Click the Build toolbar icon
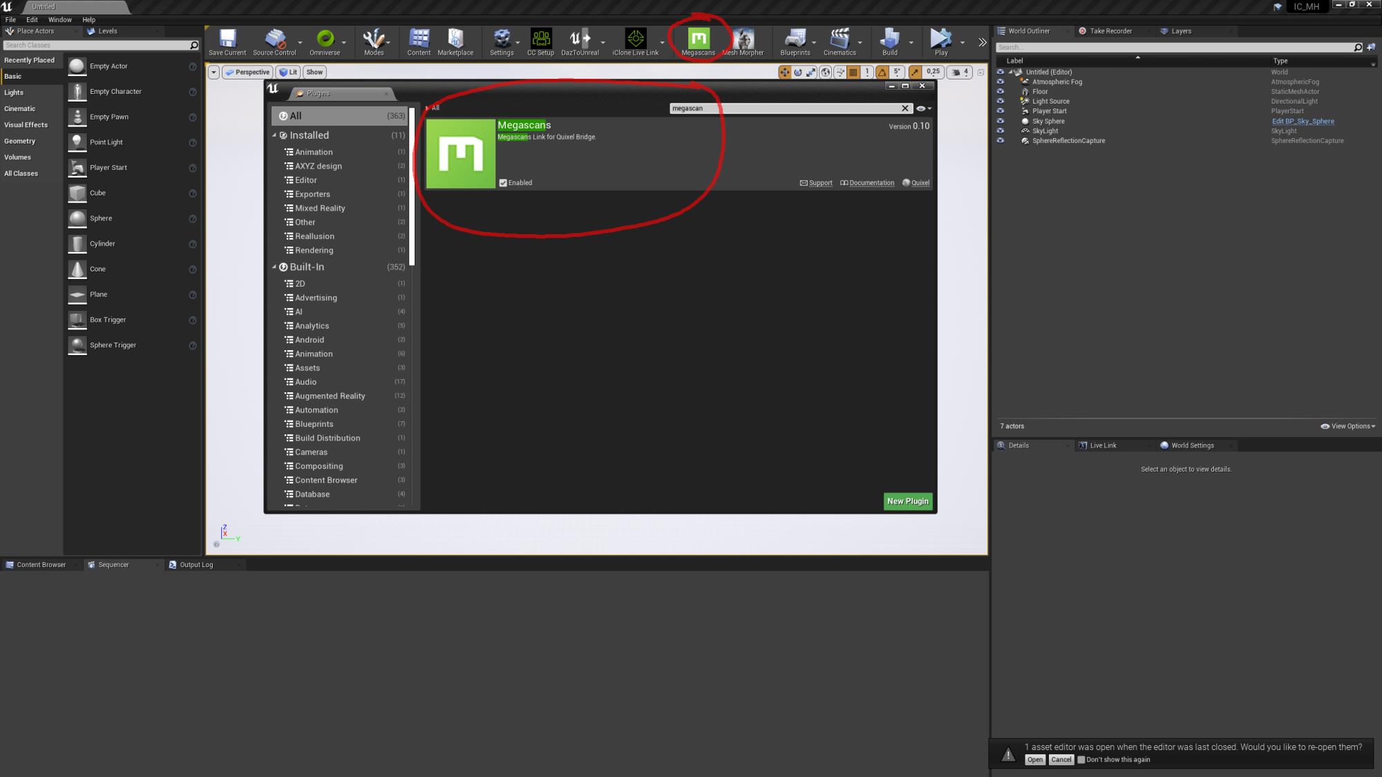1382x777 pixels. pos(890,42)
